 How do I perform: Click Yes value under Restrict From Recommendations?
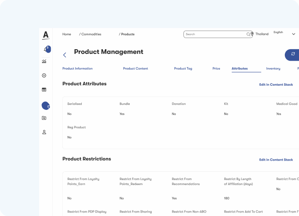174,198
